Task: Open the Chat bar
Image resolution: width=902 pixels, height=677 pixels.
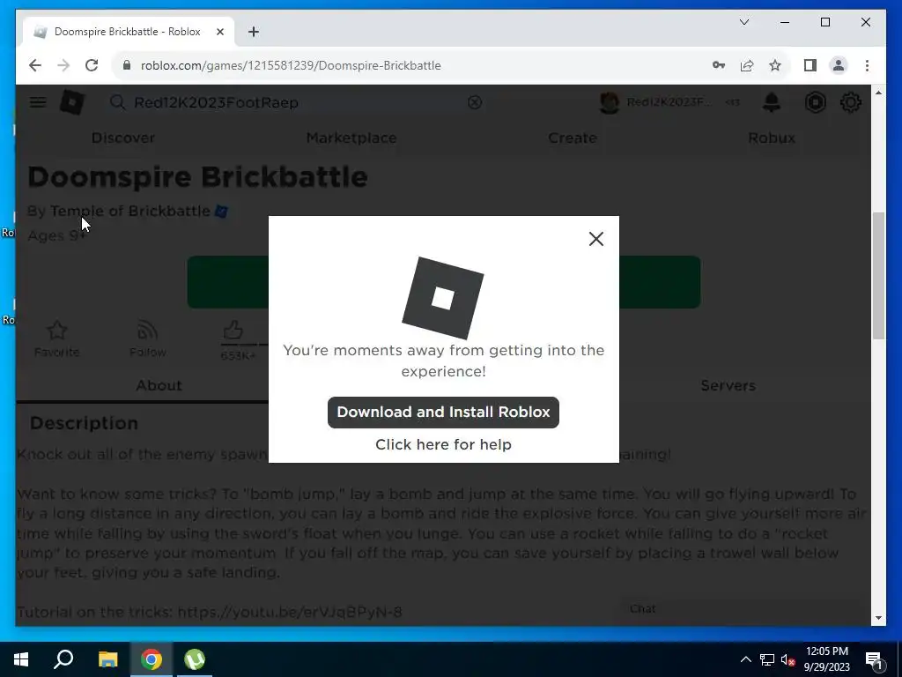Action: click(x=742, y=609)
